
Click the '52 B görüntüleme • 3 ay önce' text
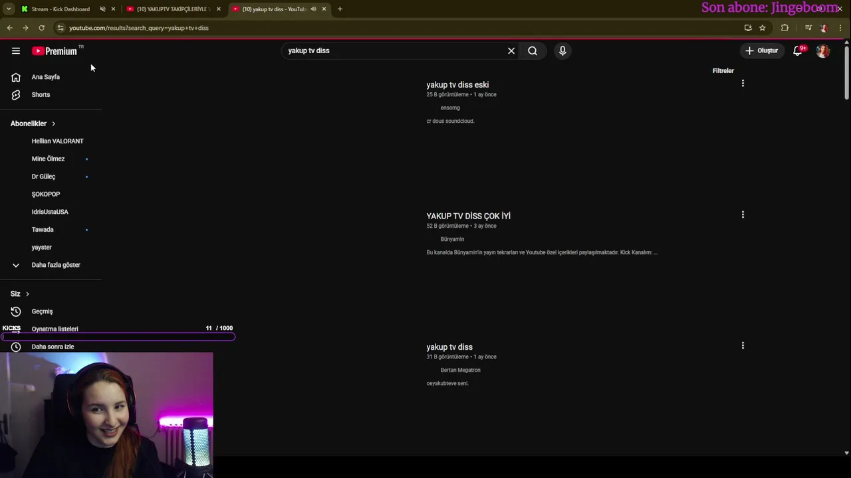[461, 226]
